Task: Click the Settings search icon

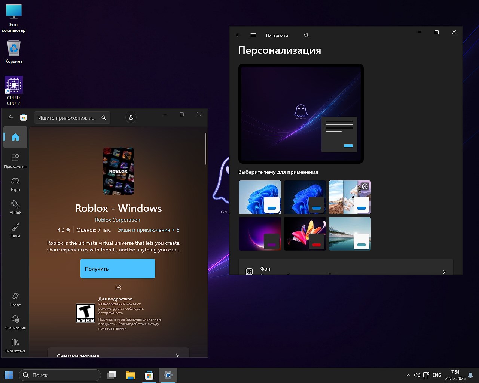Action: point(306,35)
